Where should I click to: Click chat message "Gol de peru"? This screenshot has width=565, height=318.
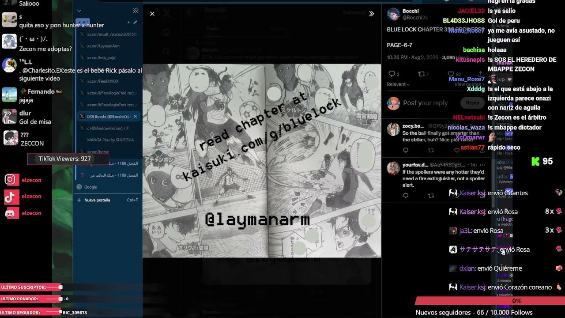pos(504,21)
